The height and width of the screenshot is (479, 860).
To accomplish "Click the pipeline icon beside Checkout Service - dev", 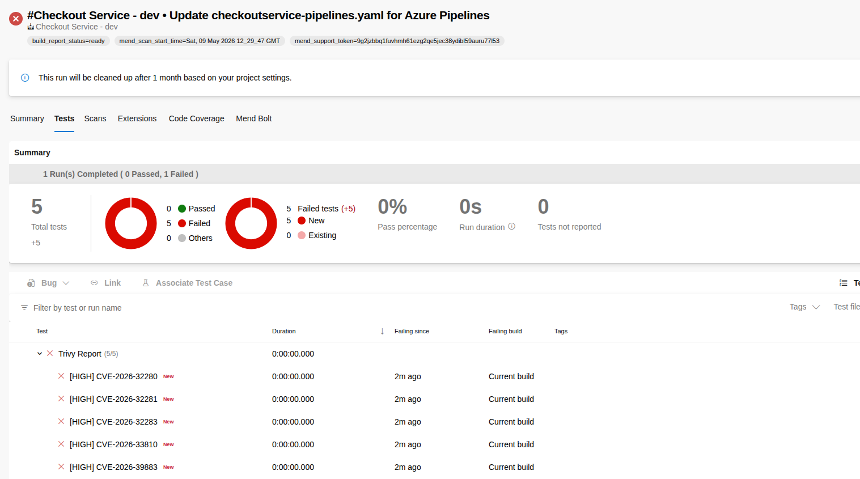I will pos(31,27).
